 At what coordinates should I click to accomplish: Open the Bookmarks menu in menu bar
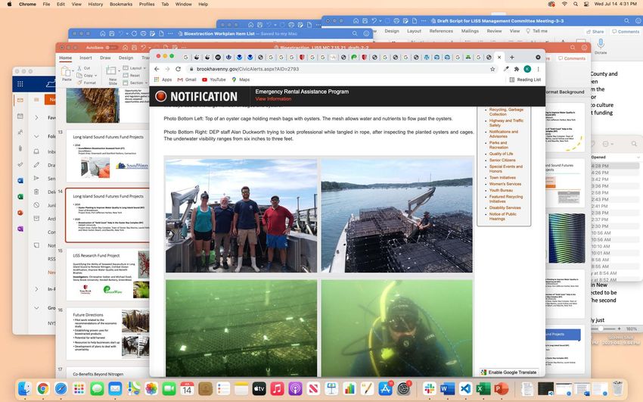(121, 4)
